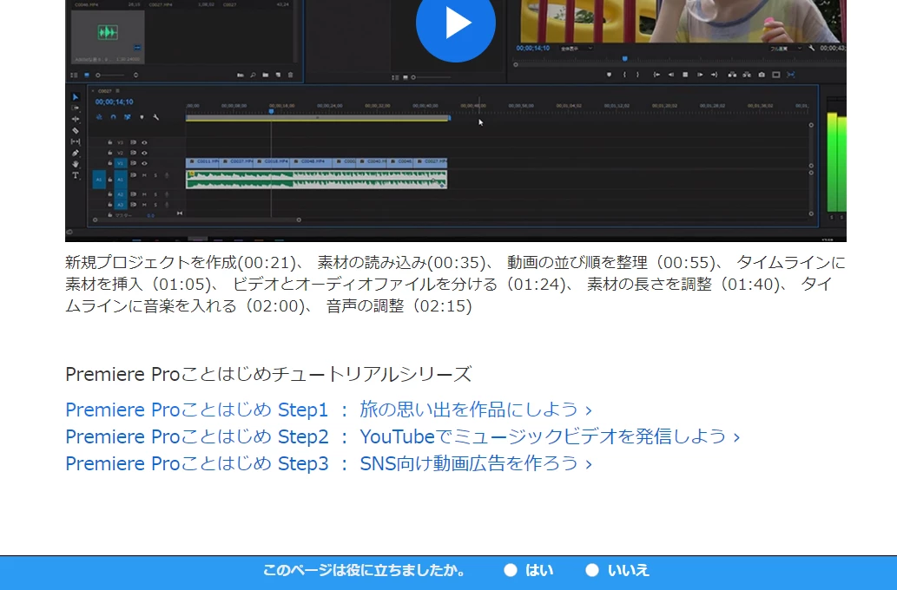The width and height of the screenshot is (897, 590).
Task: Click the text 新規プロジェクトを作成(00:21)
Action: click(181, 262)
